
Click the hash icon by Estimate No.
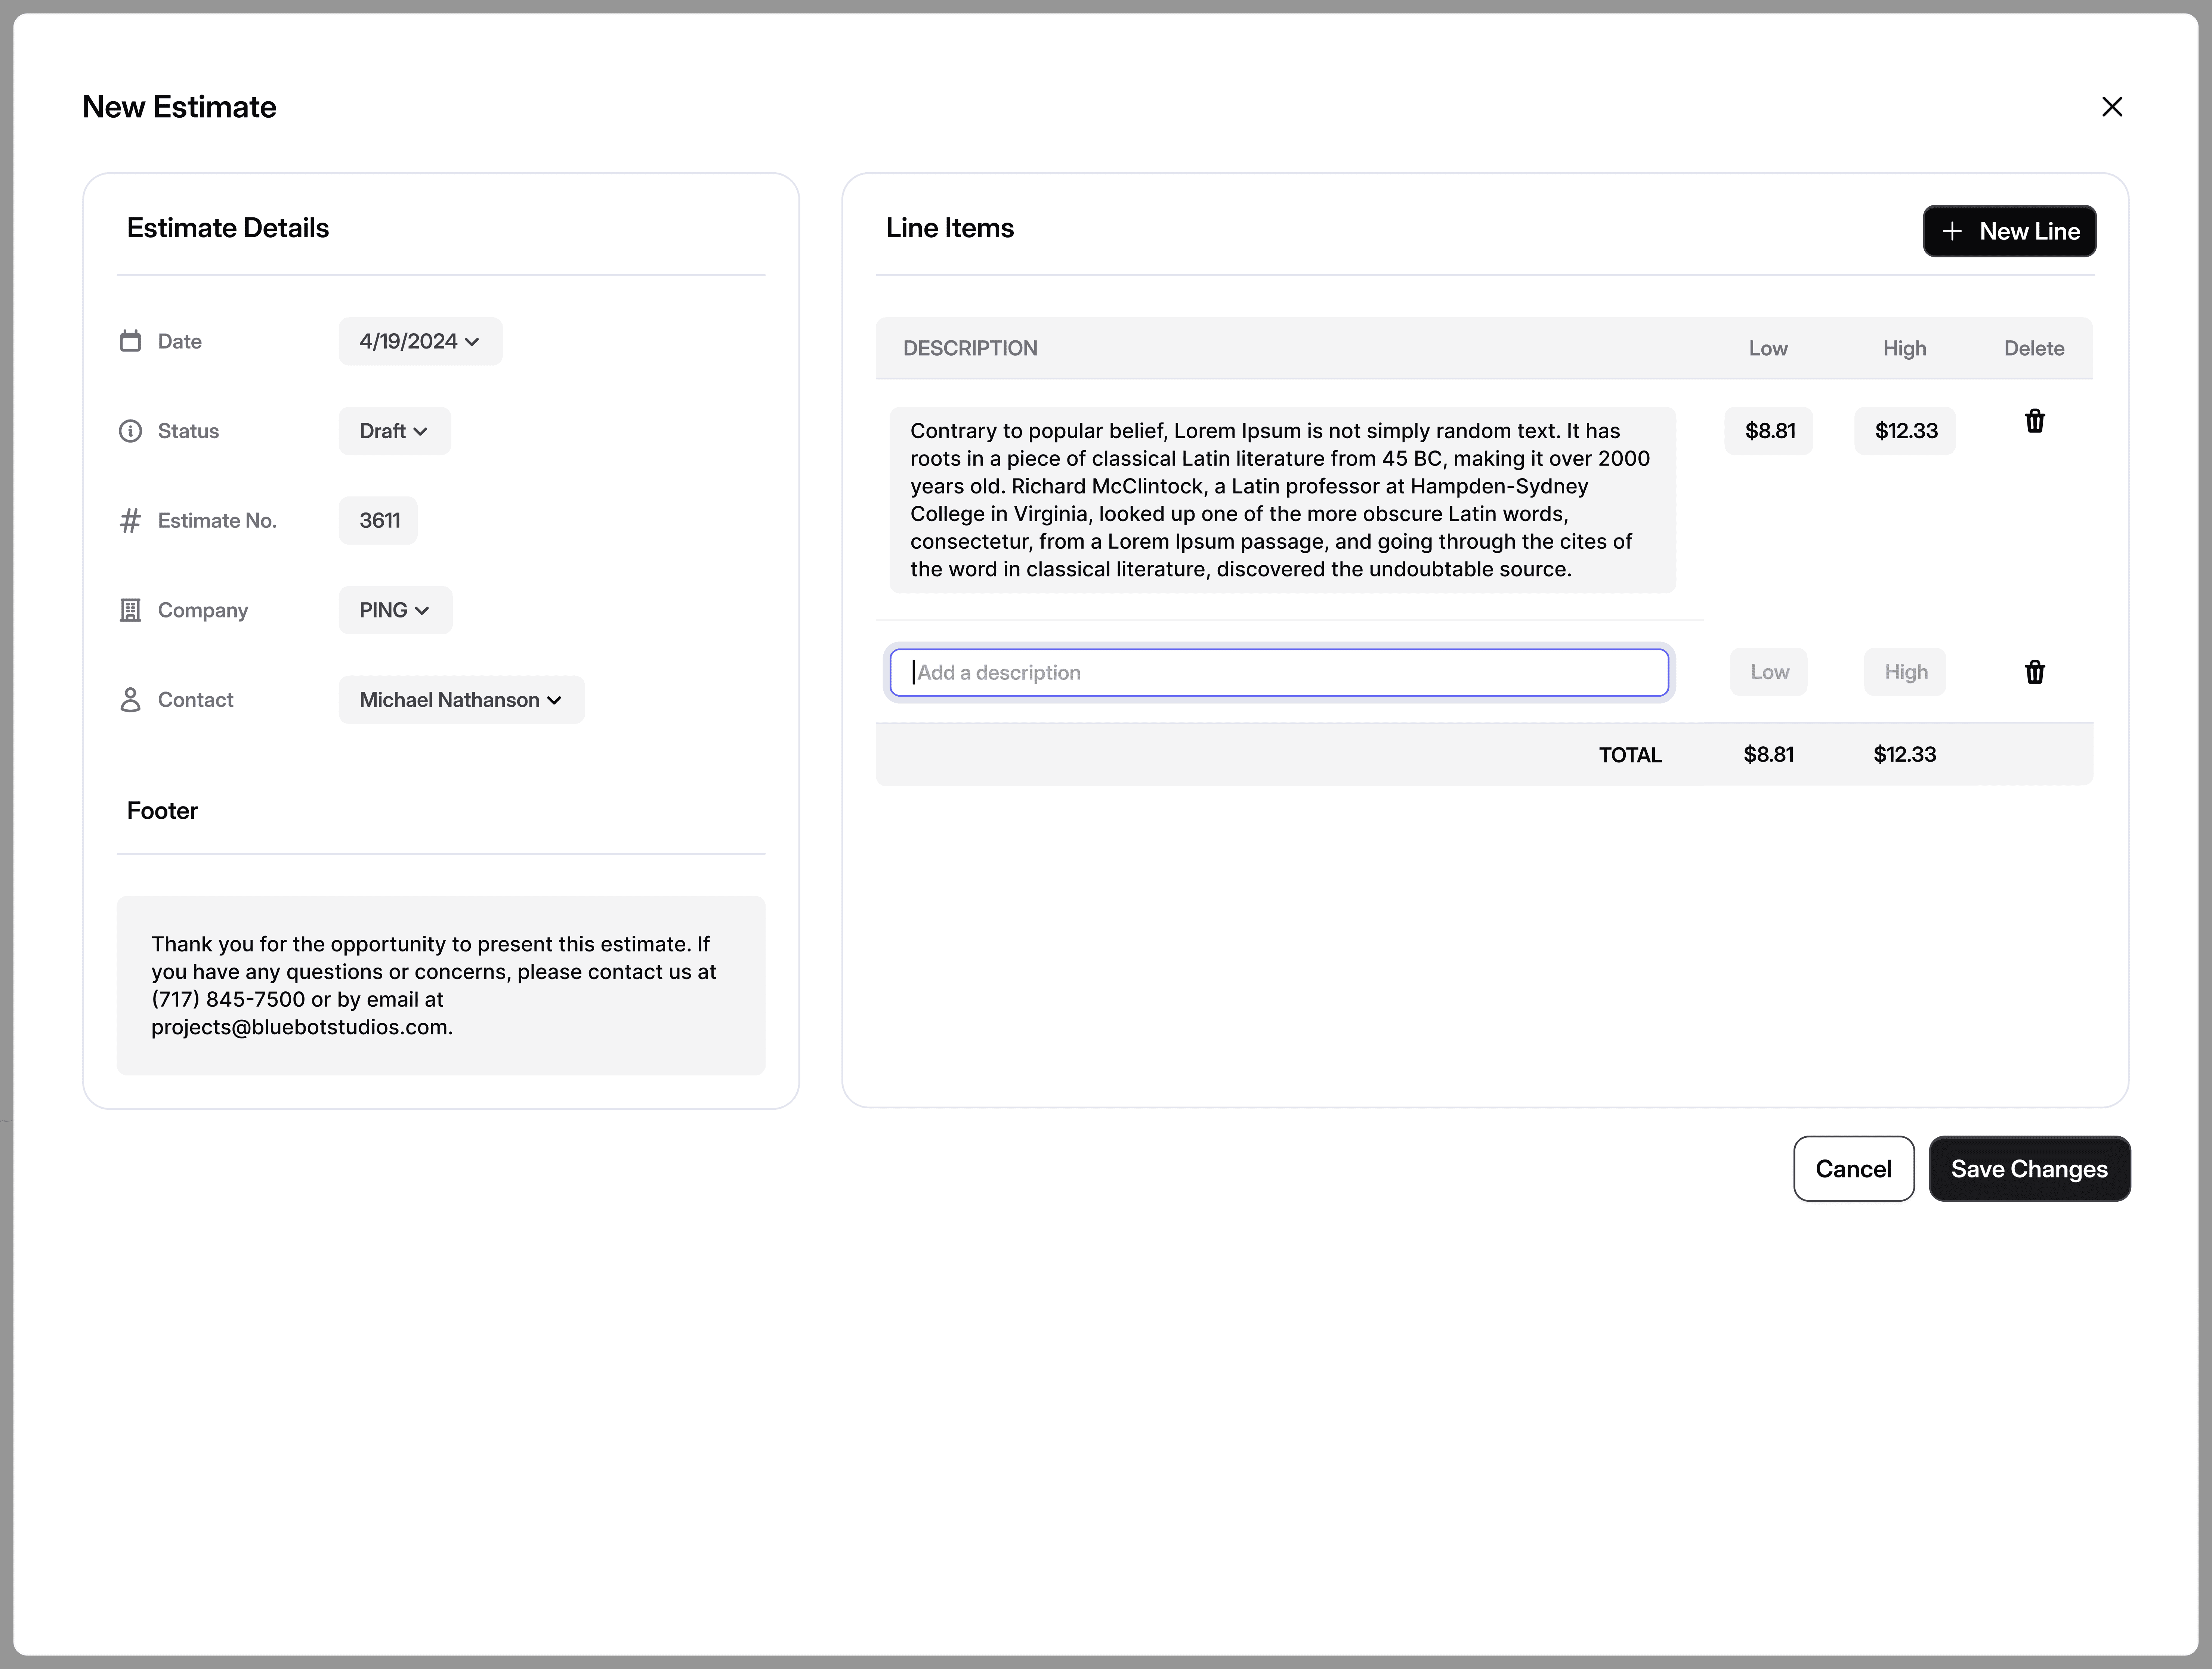[130, 521]
